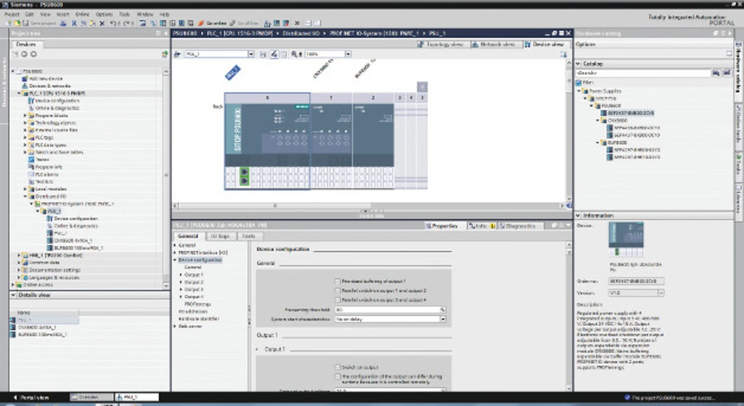This screenshot has height=406, width=744.
Task: Open the Online menu
Action: point(83,14)
